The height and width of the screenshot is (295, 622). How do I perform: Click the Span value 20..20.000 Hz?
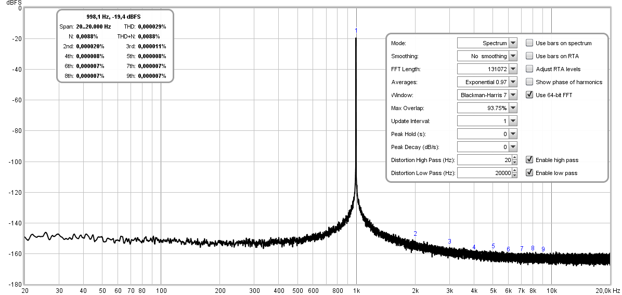pyautogui.click(x=93, y=26)
